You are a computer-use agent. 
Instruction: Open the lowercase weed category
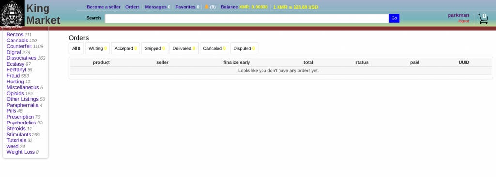[13, 147]
